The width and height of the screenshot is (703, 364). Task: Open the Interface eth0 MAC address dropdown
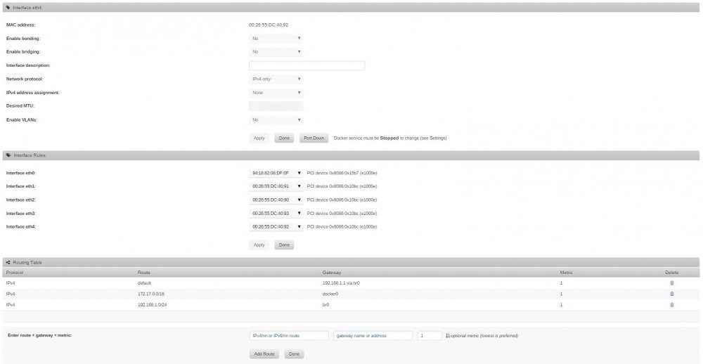point(276,173)
